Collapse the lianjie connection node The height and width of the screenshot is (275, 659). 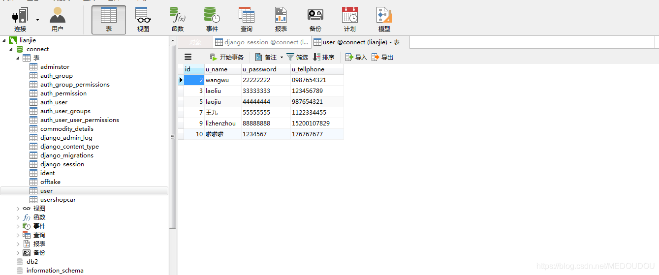pyautogui.click(x=4, y=40)
